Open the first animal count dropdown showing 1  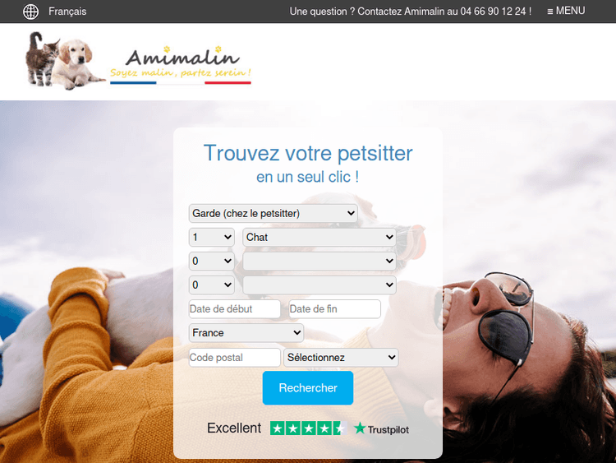(x=212, y=237)
